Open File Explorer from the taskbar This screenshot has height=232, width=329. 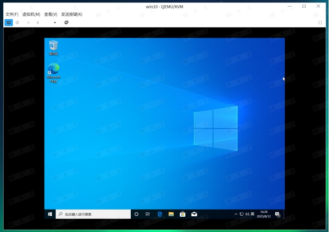[171, 214]
